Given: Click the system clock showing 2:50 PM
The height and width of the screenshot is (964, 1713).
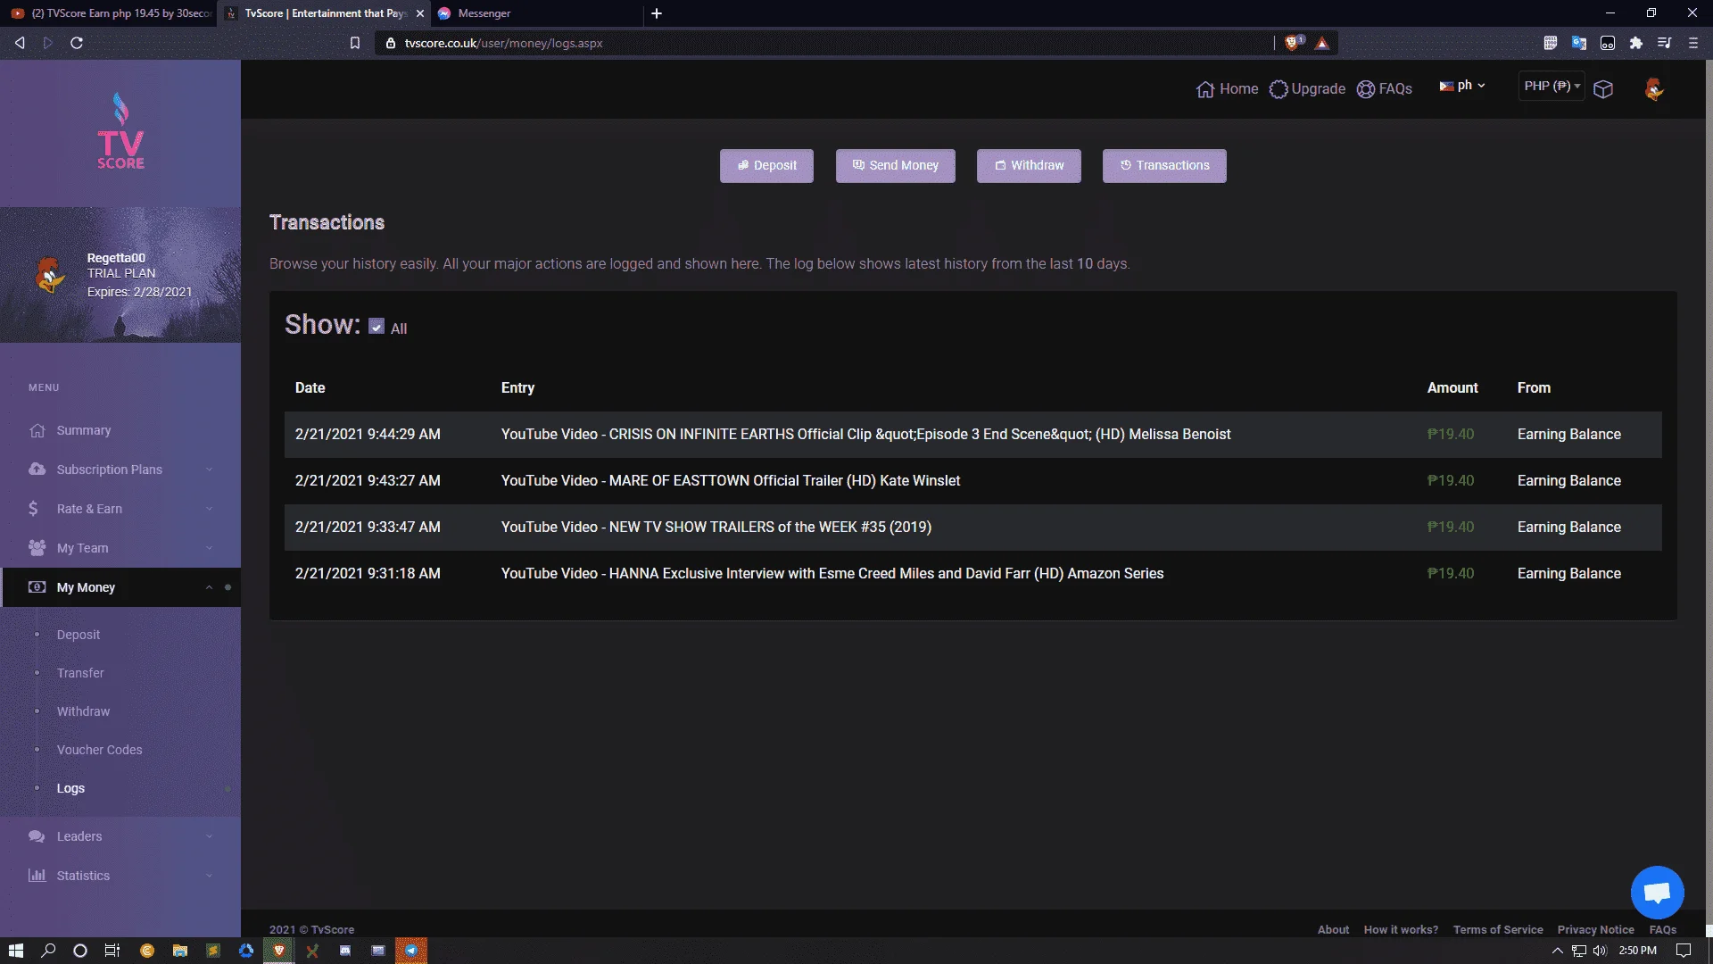Looking at the screenshot, I should pyautogui.click(x=1637, y=951).
